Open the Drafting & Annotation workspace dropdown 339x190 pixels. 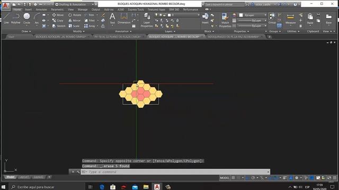75,4
